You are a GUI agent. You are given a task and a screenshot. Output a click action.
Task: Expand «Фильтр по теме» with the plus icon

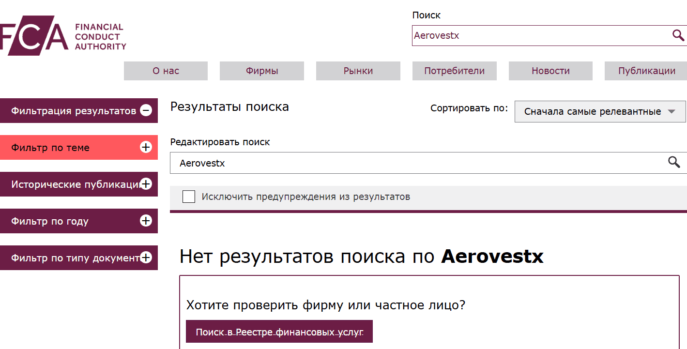(x=146, y=147)
